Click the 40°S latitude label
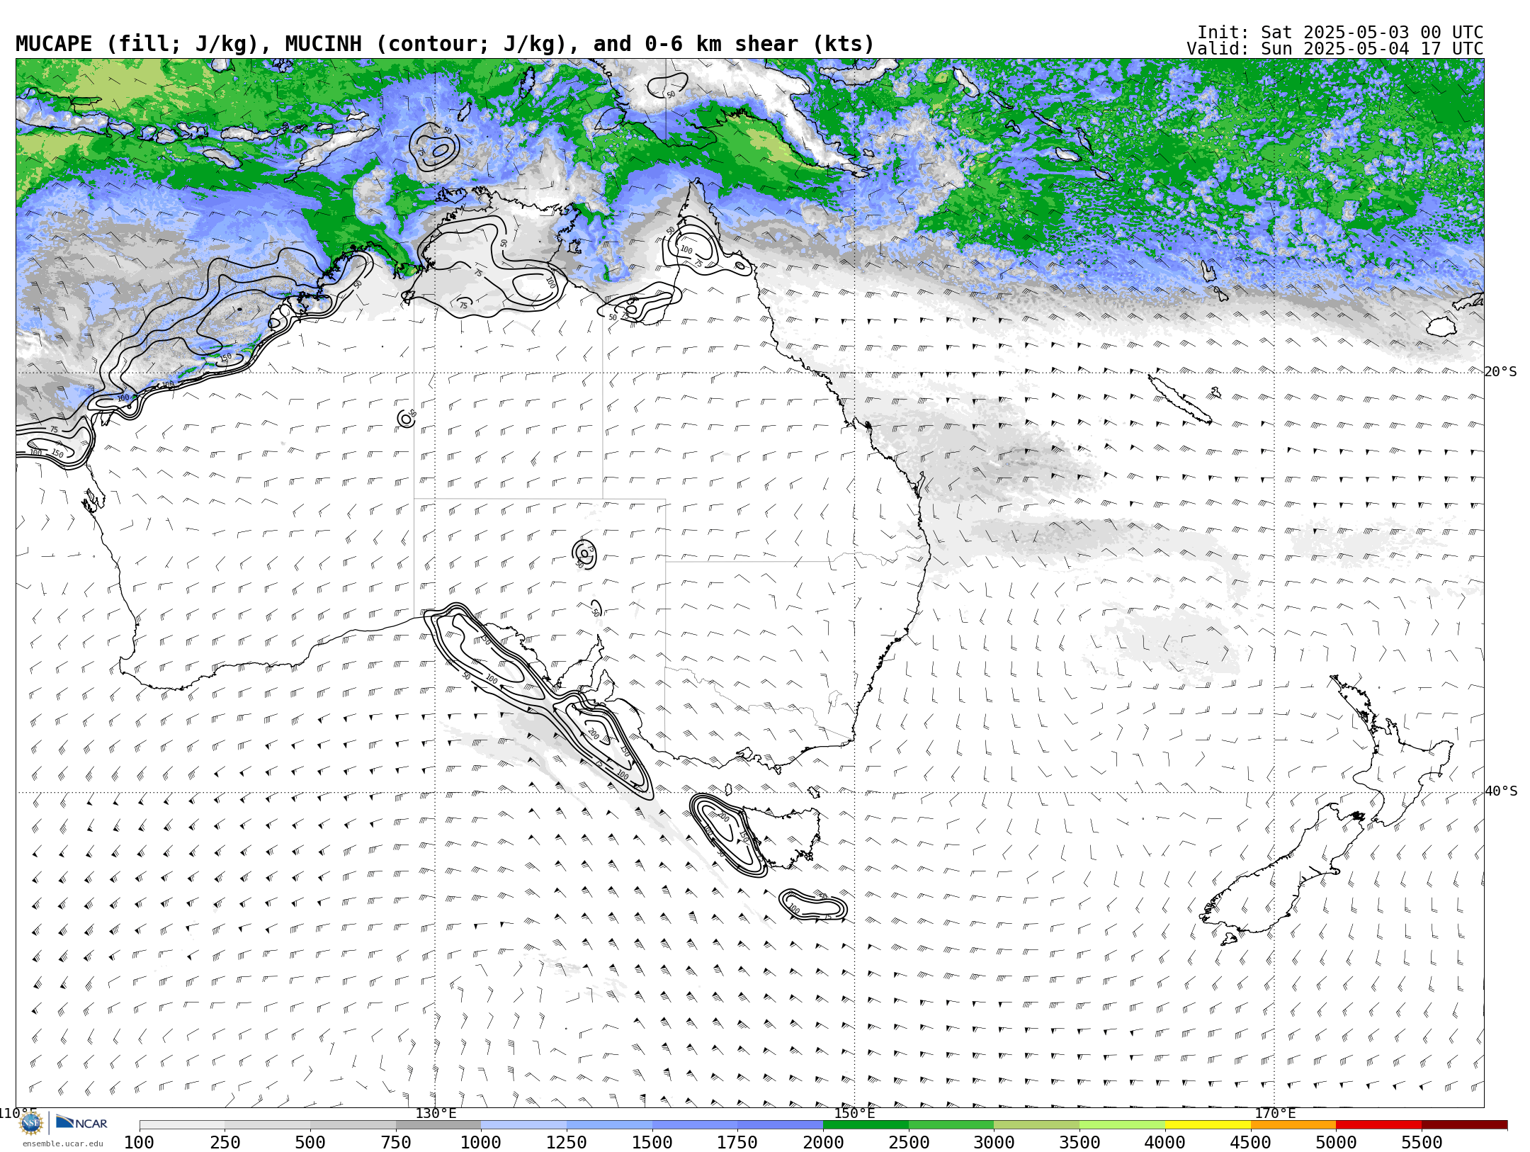The width and height of the screenshot is (1530, 1152). (x=1500, y=791)
